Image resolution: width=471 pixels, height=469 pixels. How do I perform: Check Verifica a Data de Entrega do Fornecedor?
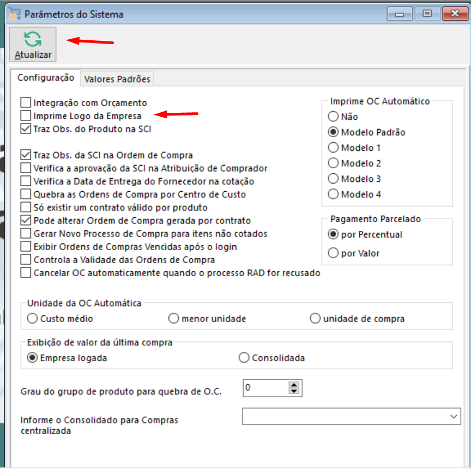(x=26, y=181)
